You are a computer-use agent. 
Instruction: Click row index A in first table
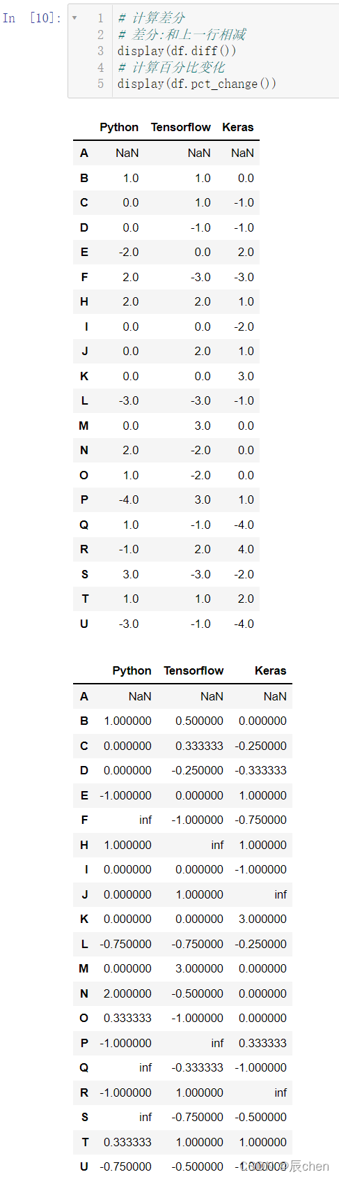[84, 153]
